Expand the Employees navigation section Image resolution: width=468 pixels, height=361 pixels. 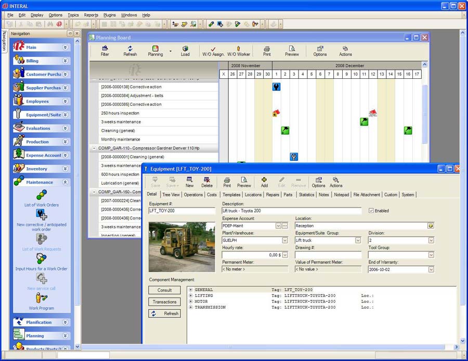tap(65, 101)
